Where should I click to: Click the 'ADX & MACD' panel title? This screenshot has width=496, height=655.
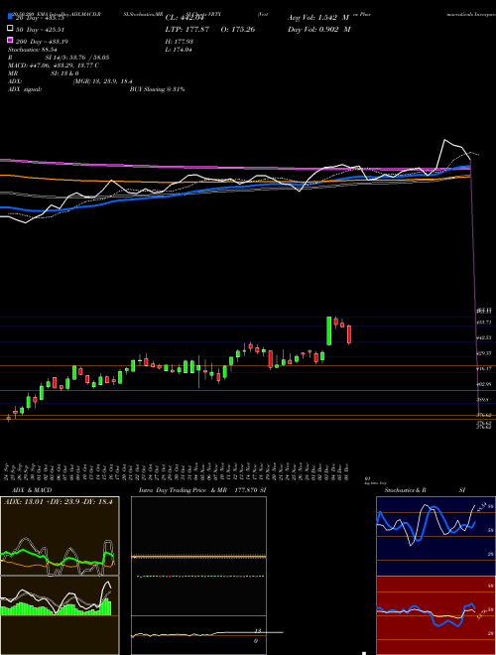(32, 490)
